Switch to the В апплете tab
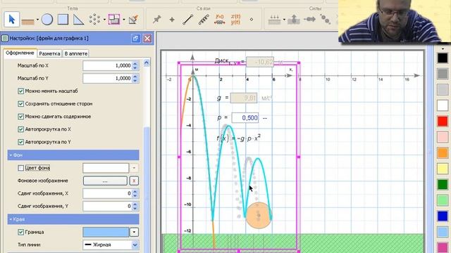Viewport: 451px width, 253px height. (x=76, y=53)
